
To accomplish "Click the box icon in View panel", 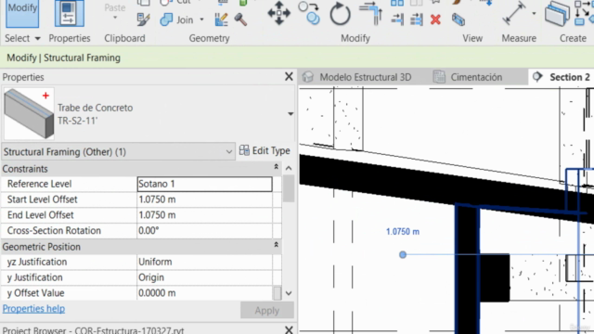I will (x=458, y=19).
